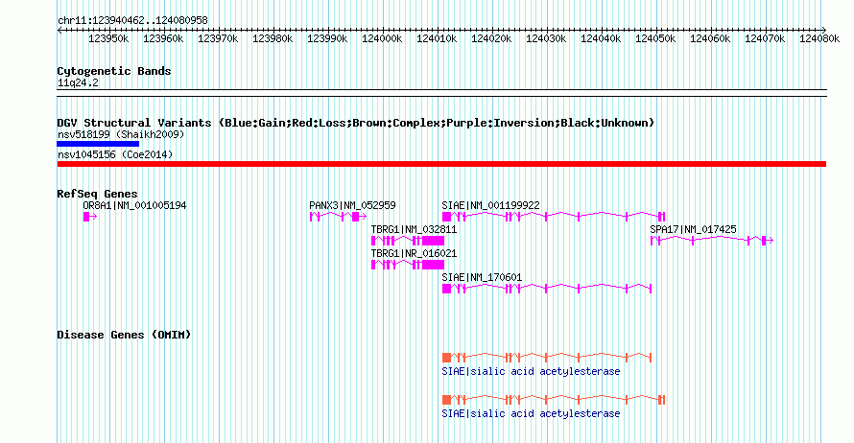Click the 124010k ruler tick label
Screen dimensions: 854x443
[x=437, y=39]
